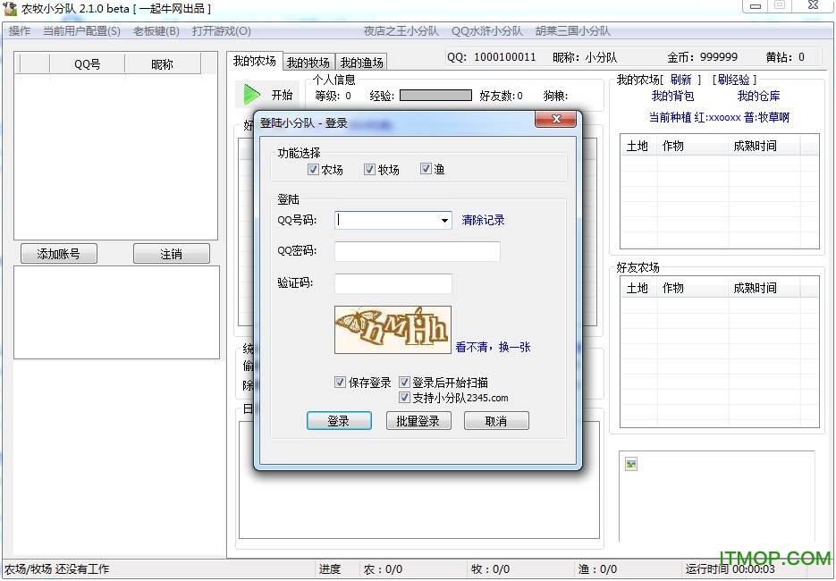This screenshot has height=581, width=836.
Task: Expand the QQ号码 dropdown arrow
Action: (x=444, y=220)
